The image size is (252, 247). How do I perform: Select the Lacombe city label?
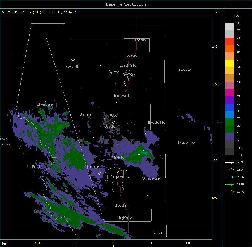(132, 56)
